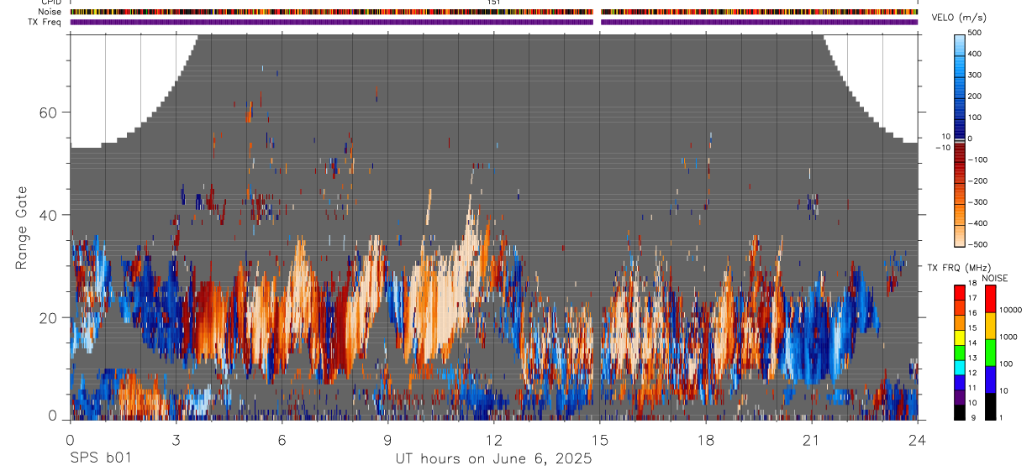The height and width of the screenshot is (476, 1032).
Task: Click the noise legend label 1
Action: (1003, 417)
